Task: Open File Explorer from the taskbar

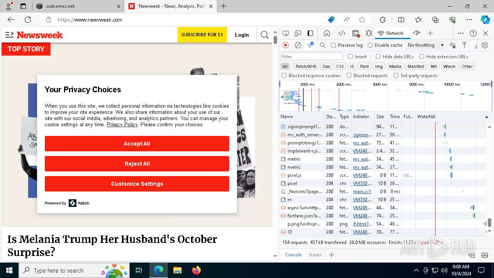Action: [x=177, y=270]
